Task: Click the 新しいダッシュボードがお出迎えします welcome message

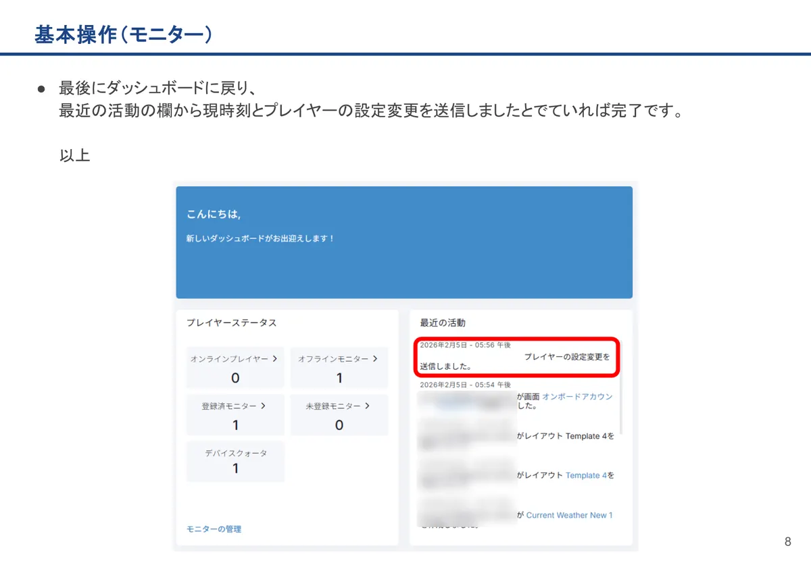Action: coord(260,239)
